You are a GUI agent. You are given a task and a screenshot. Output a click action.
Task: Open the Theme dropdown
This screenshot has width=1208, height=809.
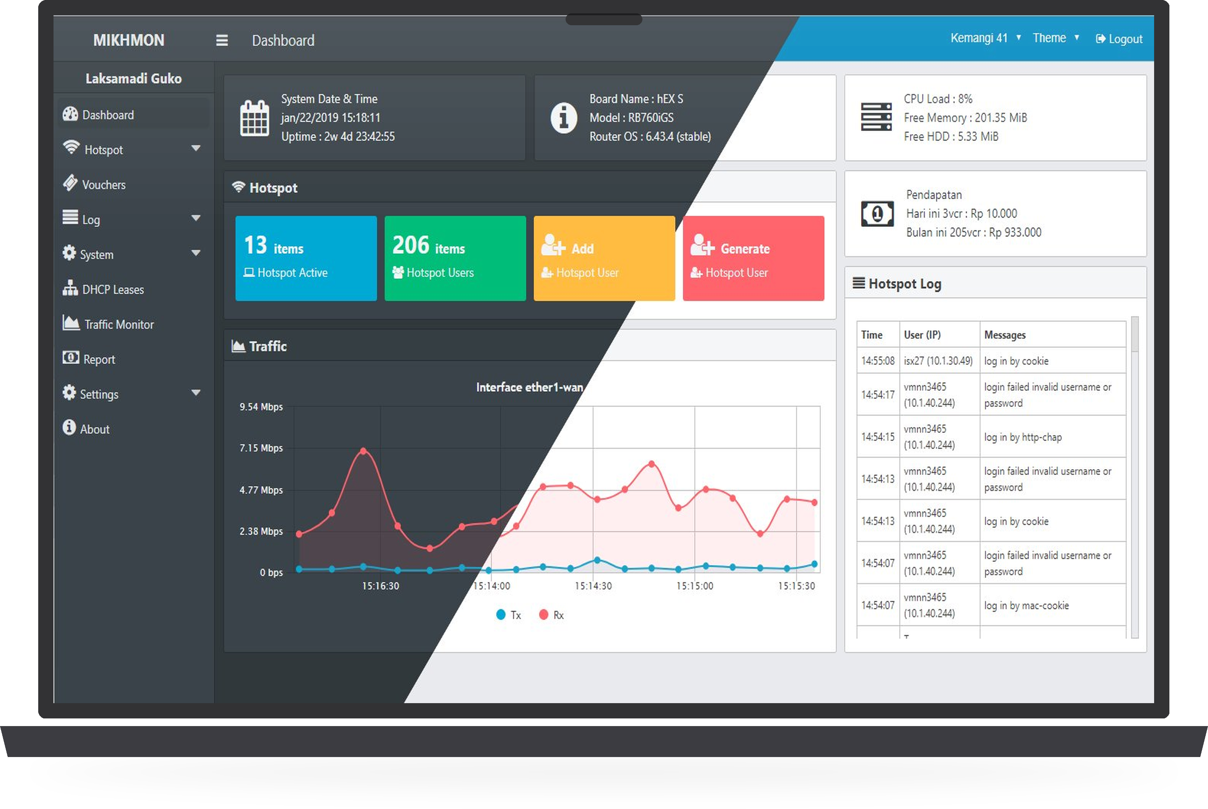(1056, 38)
